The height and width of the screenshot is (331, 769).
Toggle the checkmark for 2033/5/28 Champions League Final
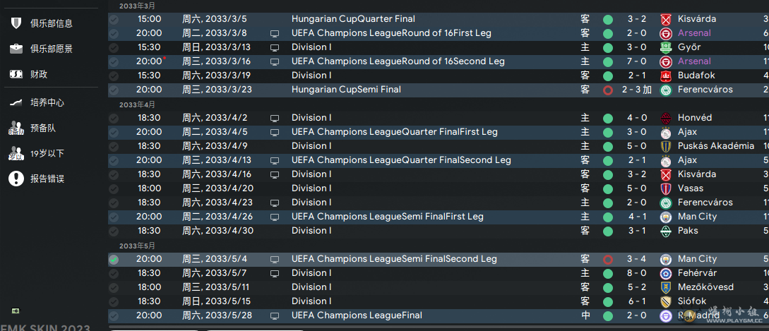coord(114,315)
